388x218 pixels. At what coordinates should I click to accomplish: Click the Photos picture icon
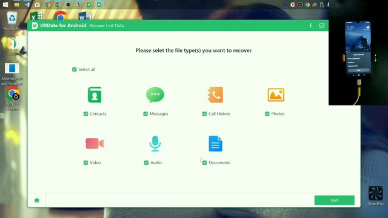coord(276,94)
